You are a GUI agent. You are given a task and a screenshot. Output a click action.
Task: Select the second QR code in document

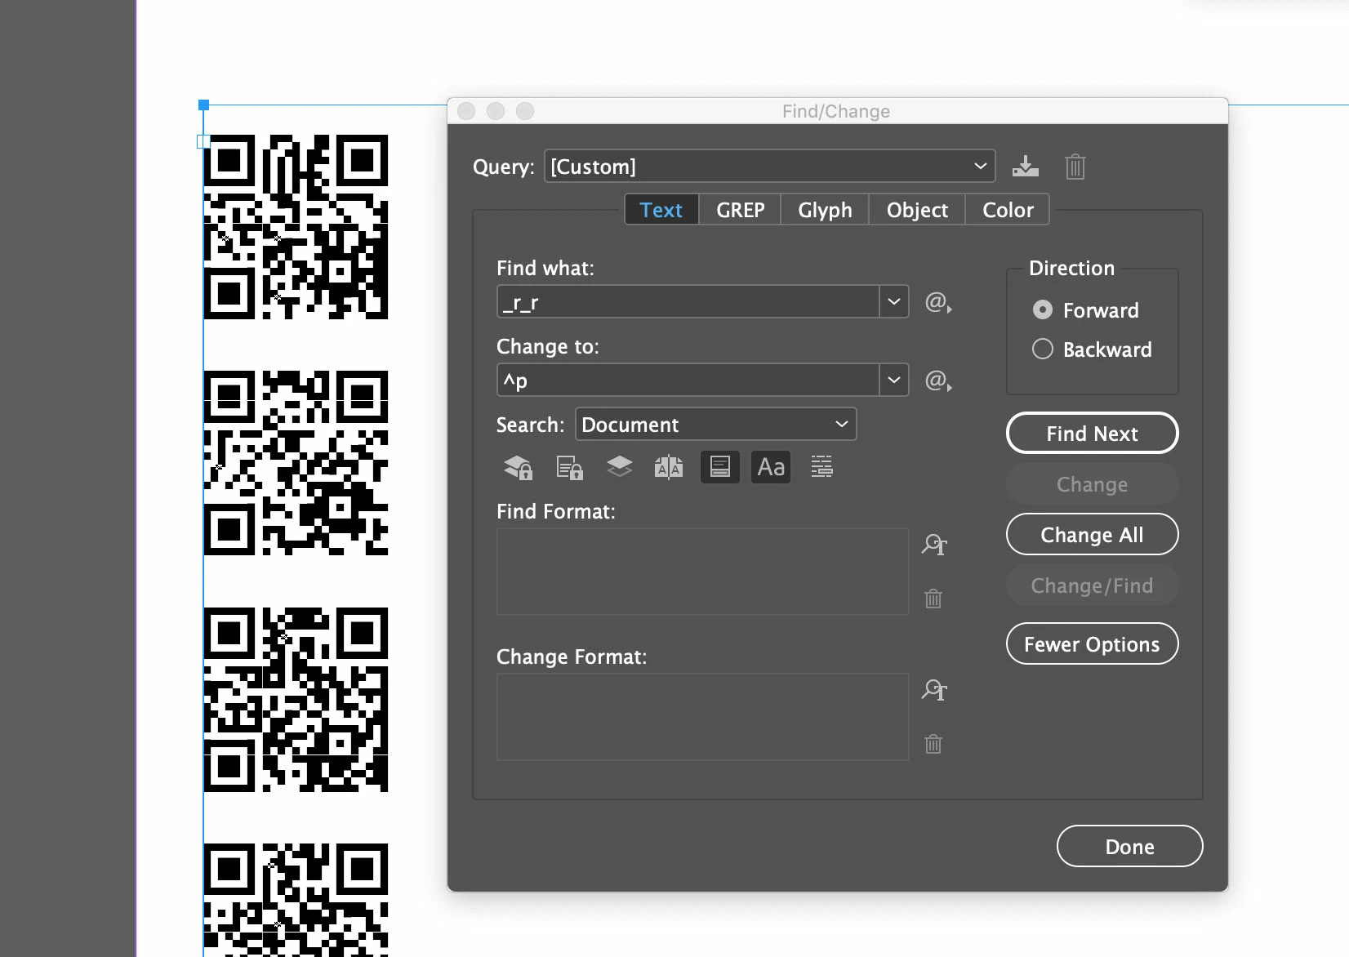(x=296, y=463)
